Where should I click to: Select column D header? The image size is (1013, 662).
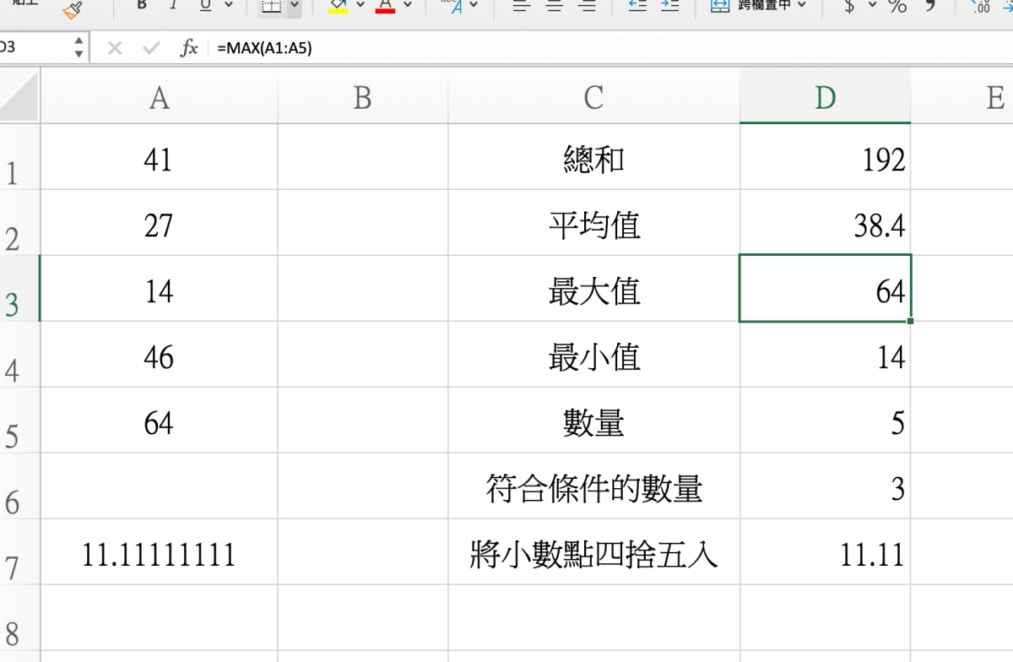tap(826, 97)
